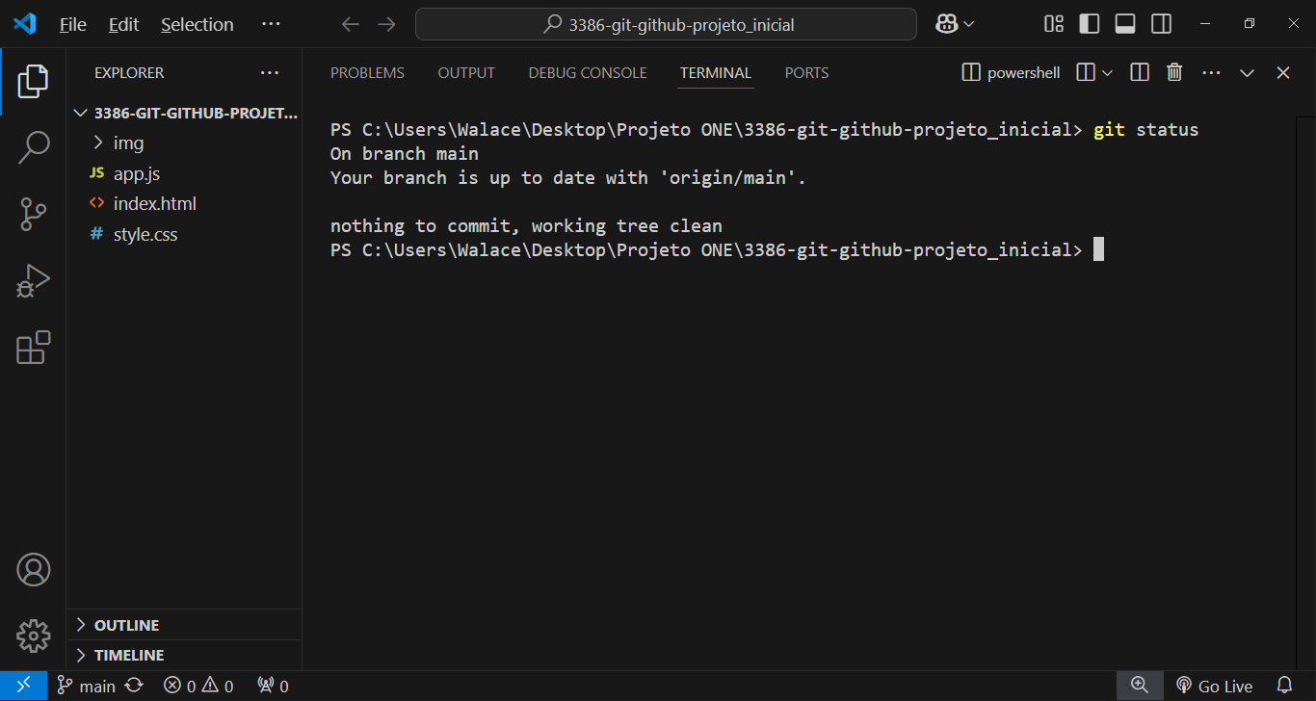
Task: Click the notifications bell icon
Action: coord(1284,686)
